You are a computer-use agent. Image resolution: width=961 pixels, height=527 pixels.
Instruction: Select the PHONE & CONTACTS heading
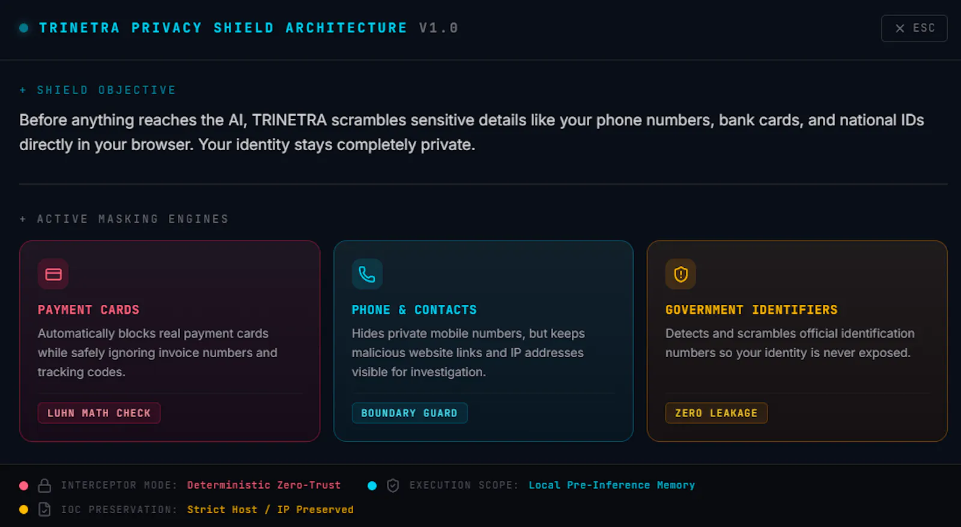click(414, 310)
